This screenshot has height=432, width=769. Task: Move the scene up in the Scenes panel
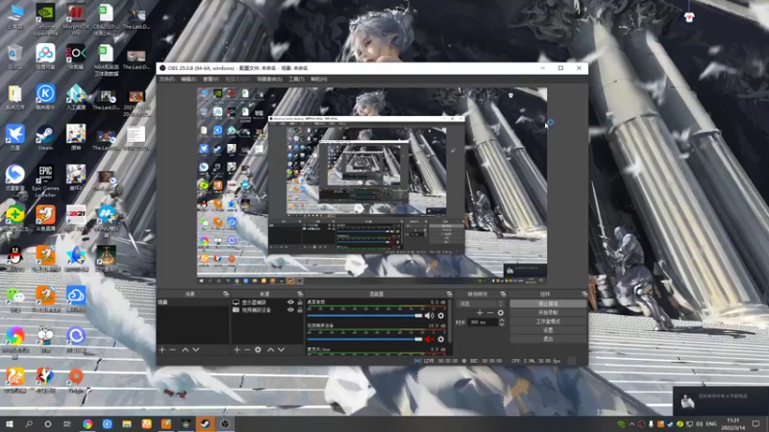(185, 349)
